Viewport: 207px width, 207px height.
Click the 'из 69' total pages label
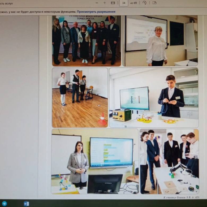(133, 3)
